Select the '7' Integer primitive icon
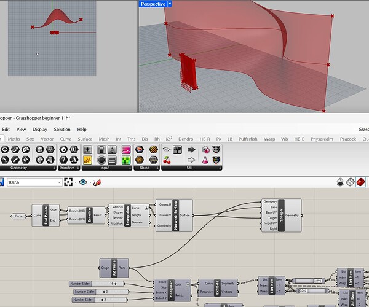The image size is (369, 307). [x=64, y=160]
